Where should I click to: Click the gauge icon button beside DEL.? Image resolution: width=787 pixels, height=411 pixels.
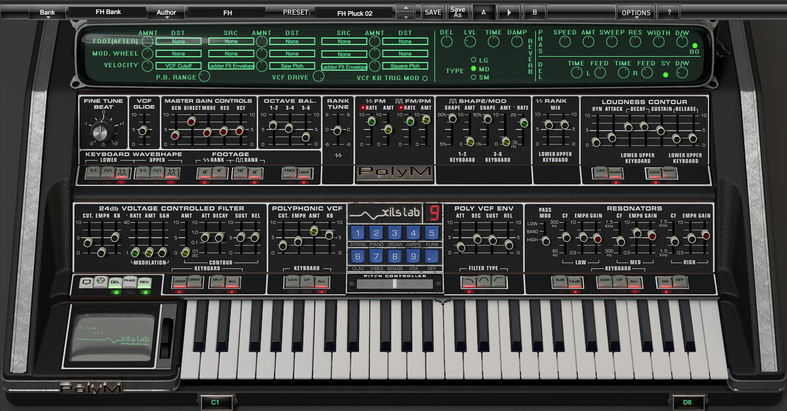pos(101,282)
